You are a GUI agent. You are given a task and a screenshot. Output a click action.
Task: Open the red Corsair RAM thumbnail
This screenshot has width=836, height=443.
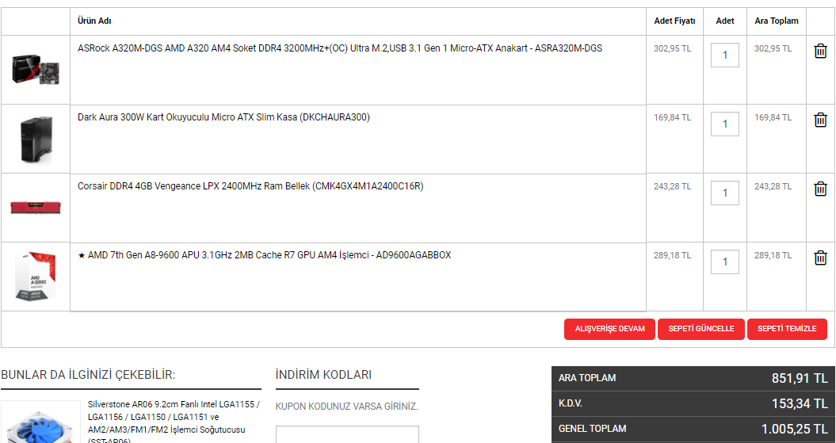[x=36, y=208]
